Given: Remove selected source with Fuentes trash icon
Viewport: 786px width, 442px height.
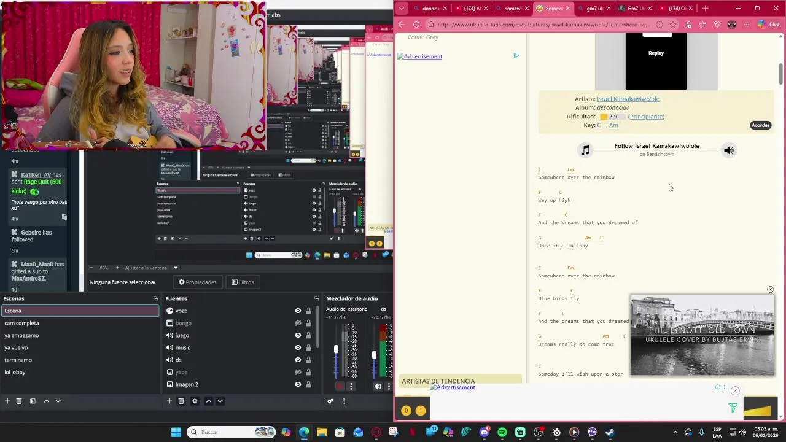Looking at the screenshot, I should (x=181, y=401).
